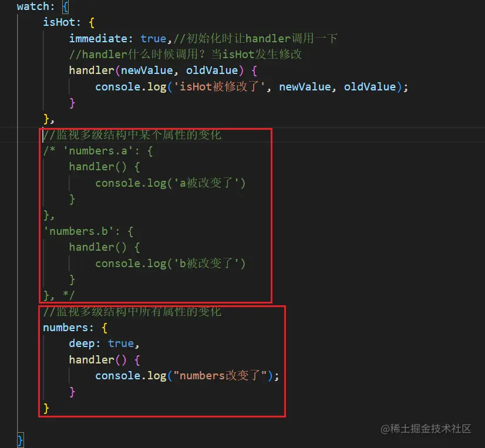Click the 'deep: true,' line
485x448 pixels.
coord(105,343)
